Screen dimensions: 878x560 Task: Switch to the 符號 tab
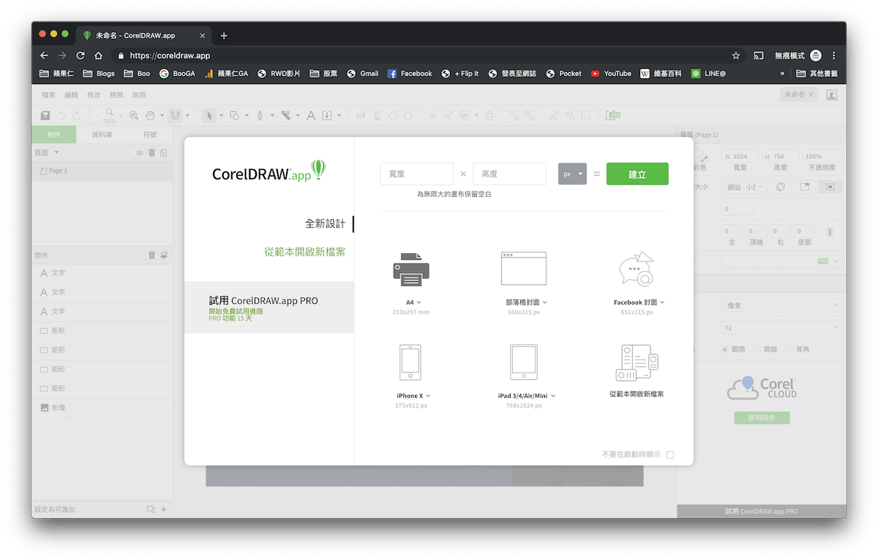tap(150, 135)
